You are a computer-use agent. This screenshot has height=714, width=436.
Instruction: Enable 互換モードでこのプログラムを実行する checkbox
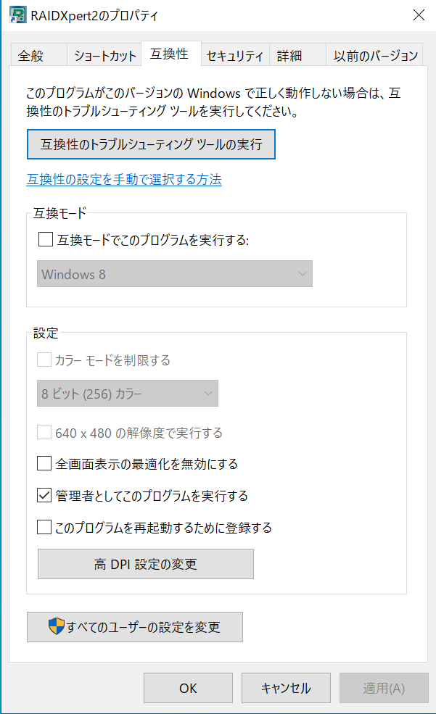point(45,240)
